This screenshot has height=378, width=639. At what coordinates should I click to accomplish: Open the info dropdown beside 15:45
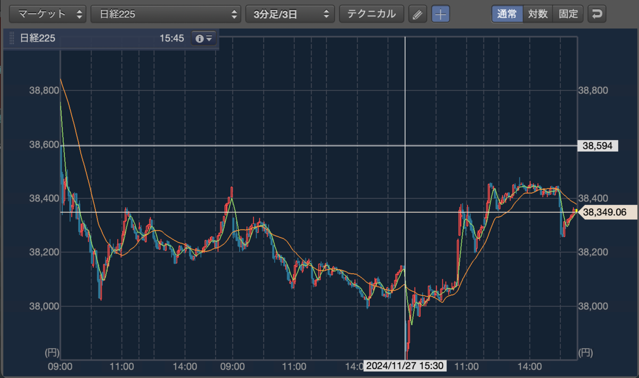pyautogui.click(x=204, y=38)
